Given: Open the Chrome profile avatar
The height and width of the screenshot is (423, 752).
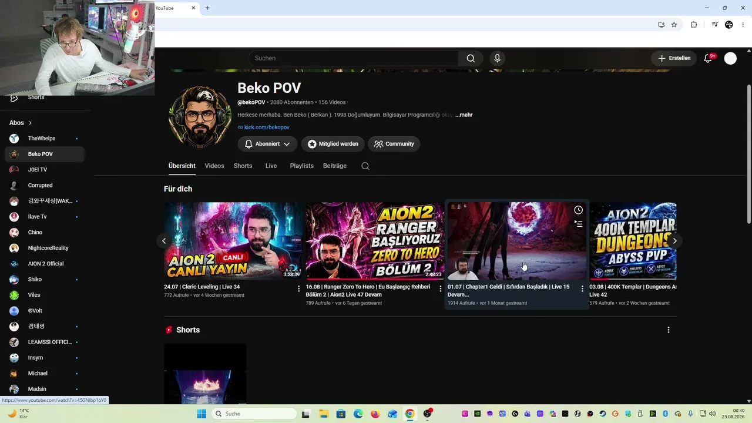Looking at the screenshot, I should point(729,25).
